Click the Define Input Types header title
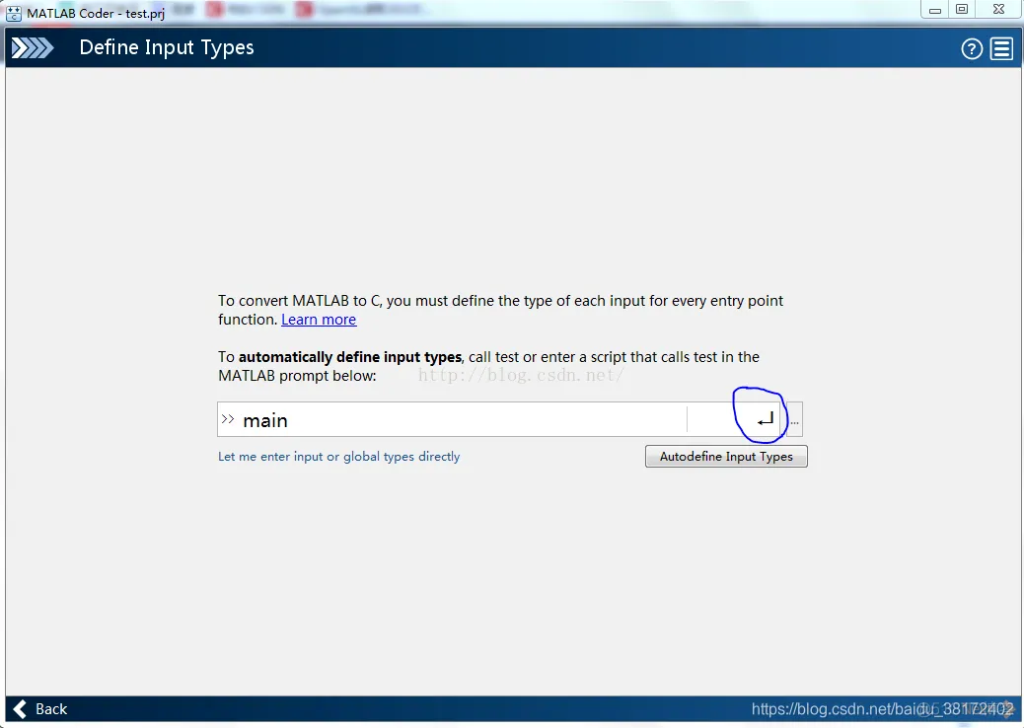The height and width of the screenshot is (728, 1024). click(167, 47)
